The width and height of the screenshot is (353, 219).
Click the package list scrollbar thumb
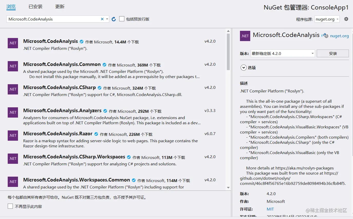pos(228,51)
